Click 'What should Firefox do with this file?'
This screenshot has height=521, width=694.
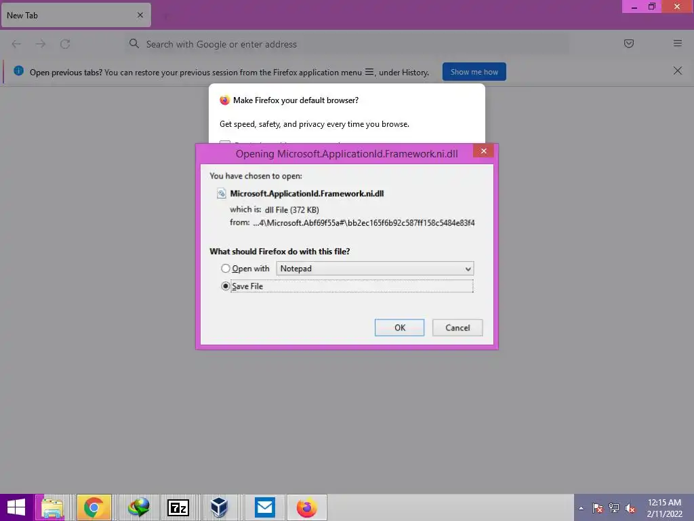coord(280,252)
